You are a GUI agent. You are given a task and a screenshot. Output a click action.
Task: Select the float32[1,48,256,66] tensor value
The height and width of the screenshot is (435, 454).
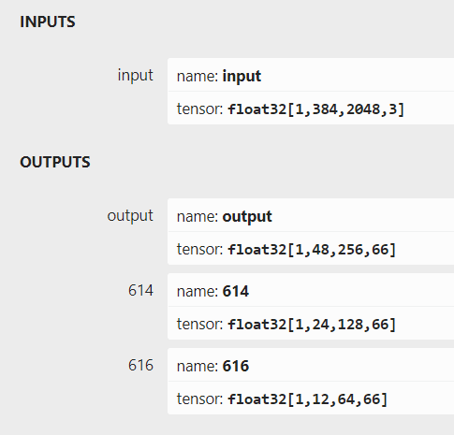[x=312, y=250]
